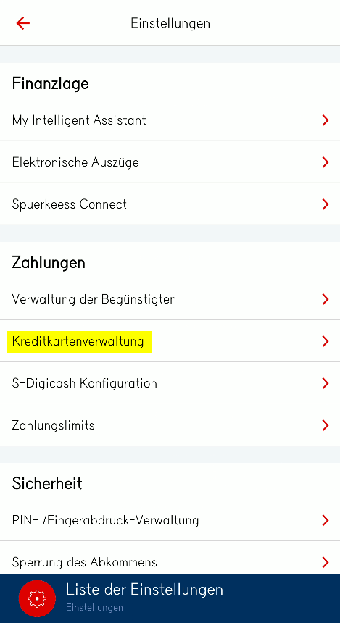Select highlighted Kreditkartenverwaltung item
Screen dimensions: 340x623
(170, 341)
